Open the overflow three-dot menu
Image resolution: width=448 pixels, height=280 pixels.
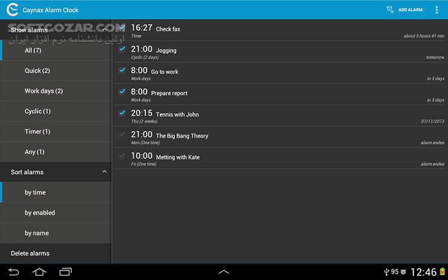pos(436,10)
